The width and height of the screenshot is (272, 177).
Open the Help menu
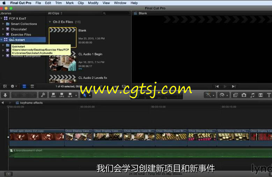(x=134, y=3)
